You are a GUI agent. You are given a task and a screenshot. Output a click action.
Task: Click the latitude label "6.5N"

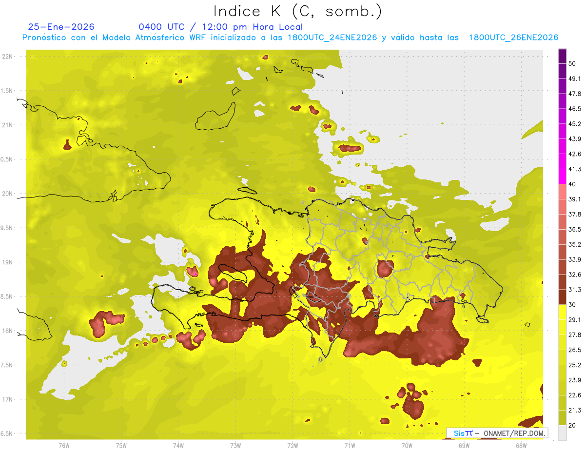point(7,433)
